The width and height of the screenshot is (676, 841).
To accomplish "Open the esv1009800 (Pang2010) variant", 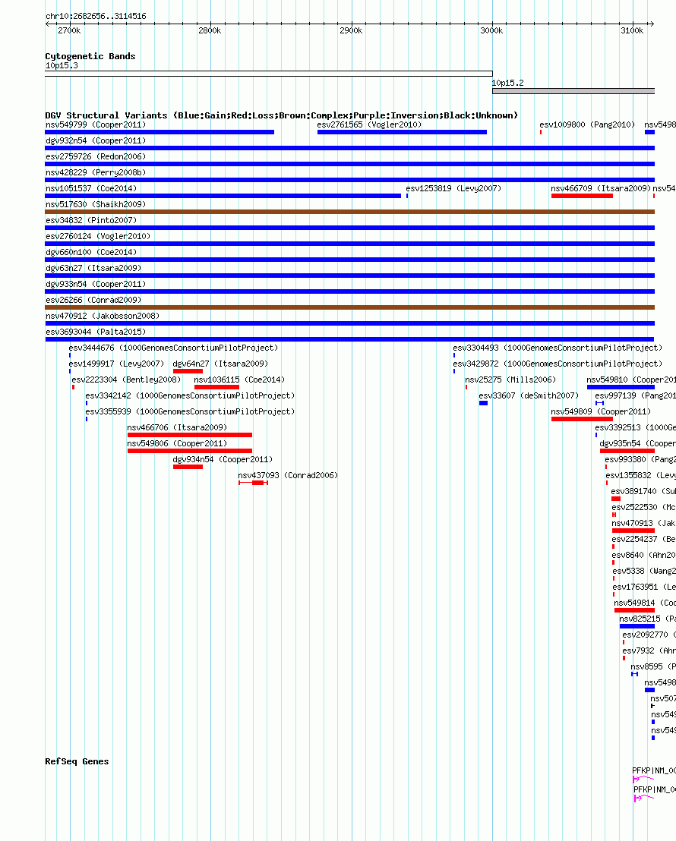I will coord(587,124).
